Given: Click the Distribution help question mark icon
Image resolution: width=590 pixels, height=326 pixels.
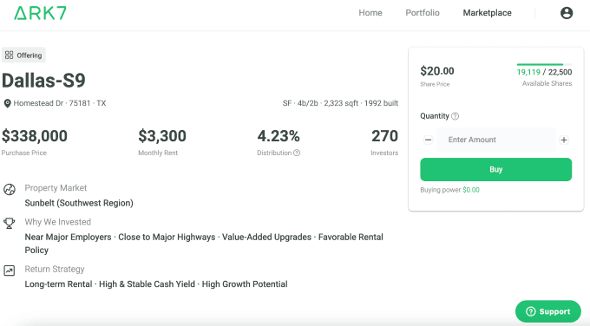Looking at the screenshot, I should [x=297, y=153].
